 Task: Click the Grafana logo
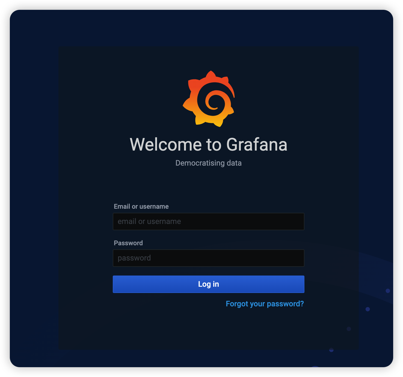pyautogui.click(x=209, y=99)
